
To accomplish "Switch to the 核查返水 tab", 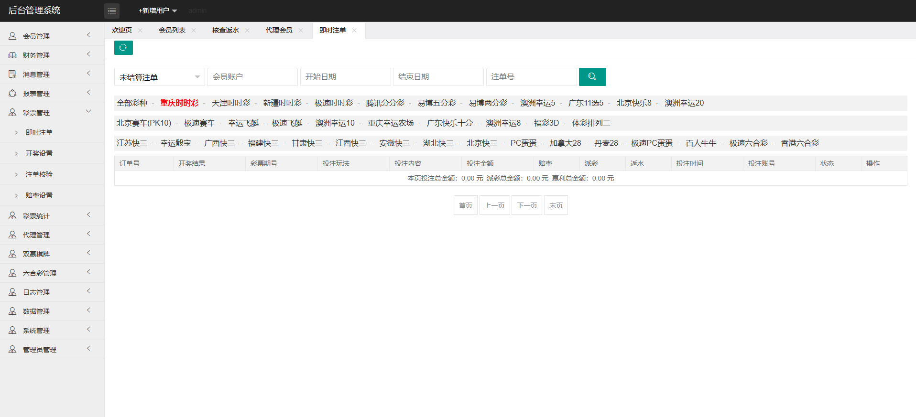I will click(226, 30).
